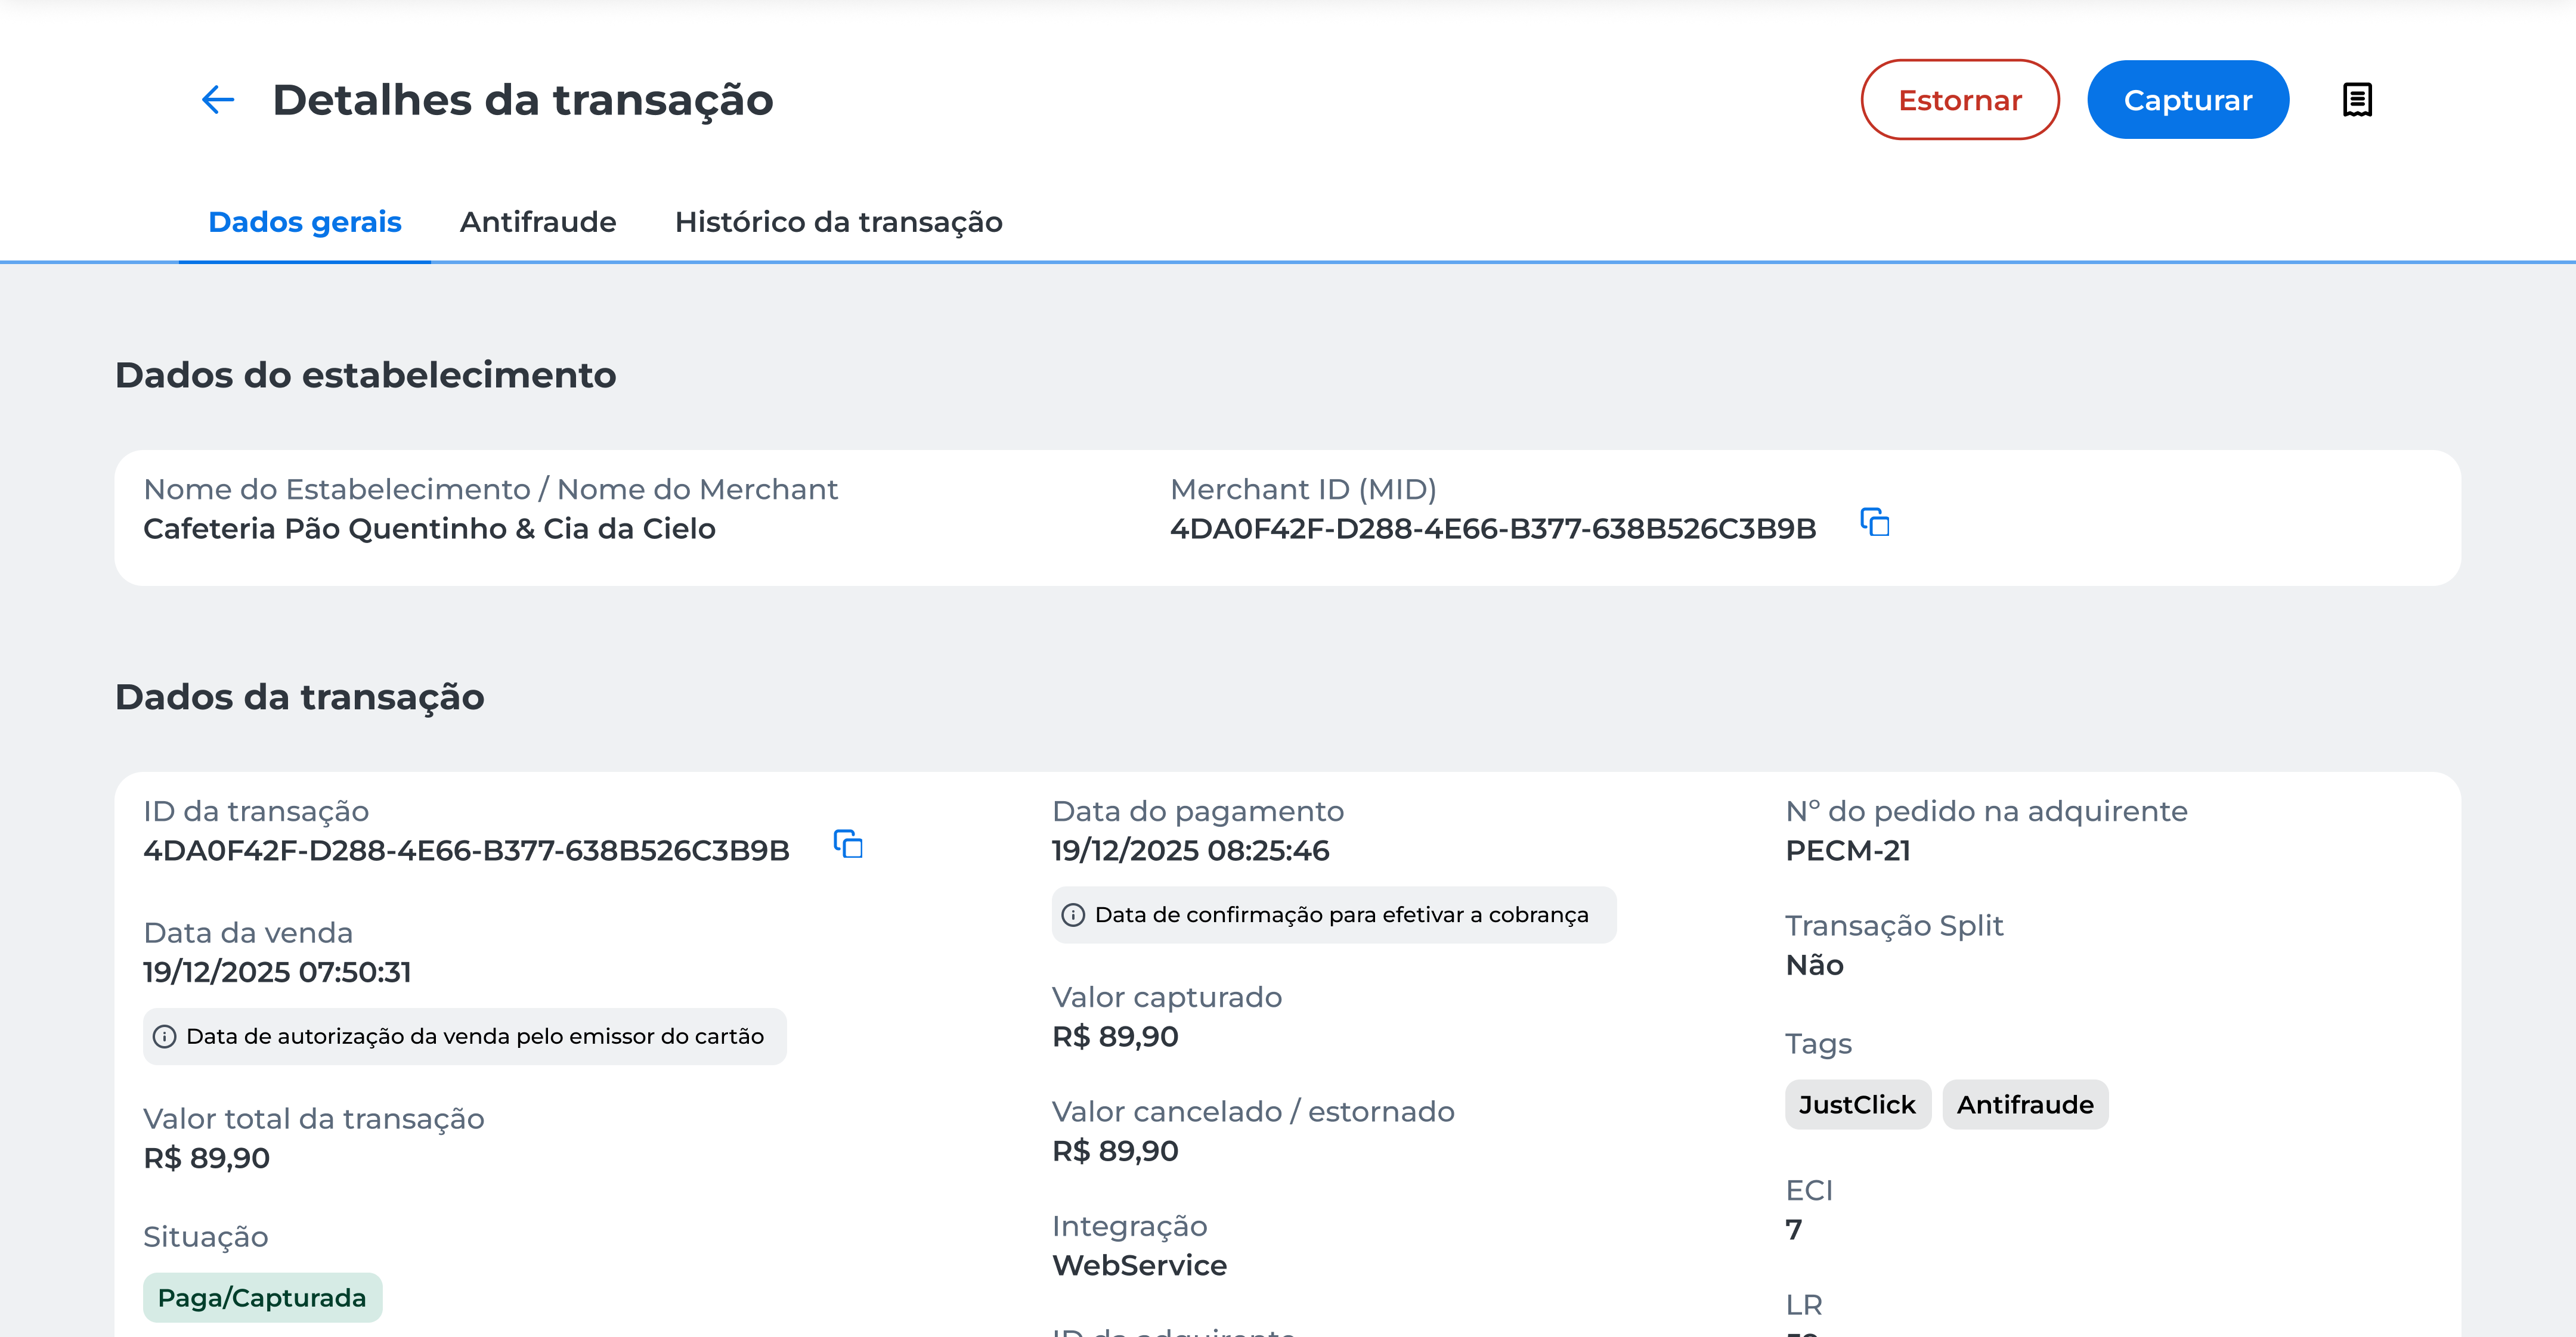2576x1337 pixels.
Task: Copy the Merchant ID (MID) value
Action: (x=1874, y=522)
